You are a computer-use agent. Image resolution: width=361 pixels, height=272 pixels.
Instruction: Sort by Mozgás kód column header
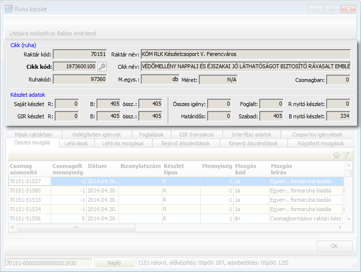click(251, 169)
